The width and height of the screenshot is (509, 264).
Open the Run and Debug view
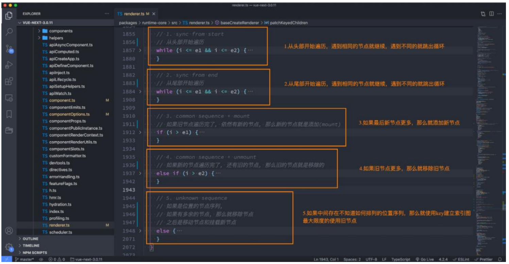pyautogui.click(x=9, y=65)
